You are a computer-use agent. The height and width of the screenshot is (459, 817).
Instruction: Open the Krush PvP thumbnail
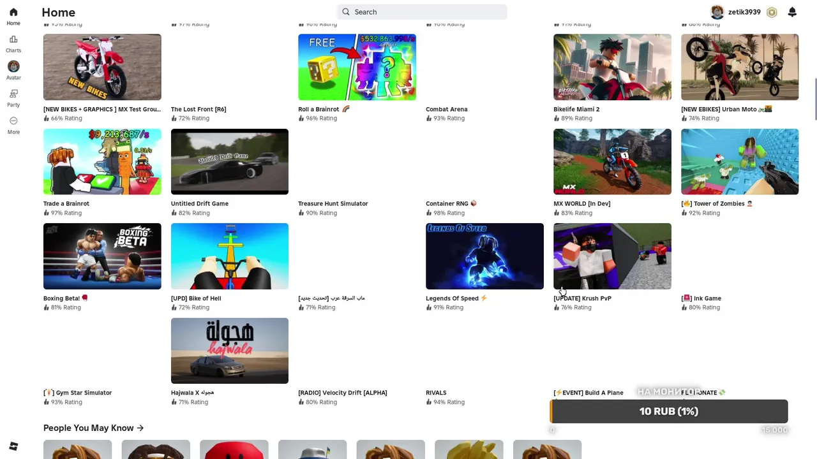(612, 256)
